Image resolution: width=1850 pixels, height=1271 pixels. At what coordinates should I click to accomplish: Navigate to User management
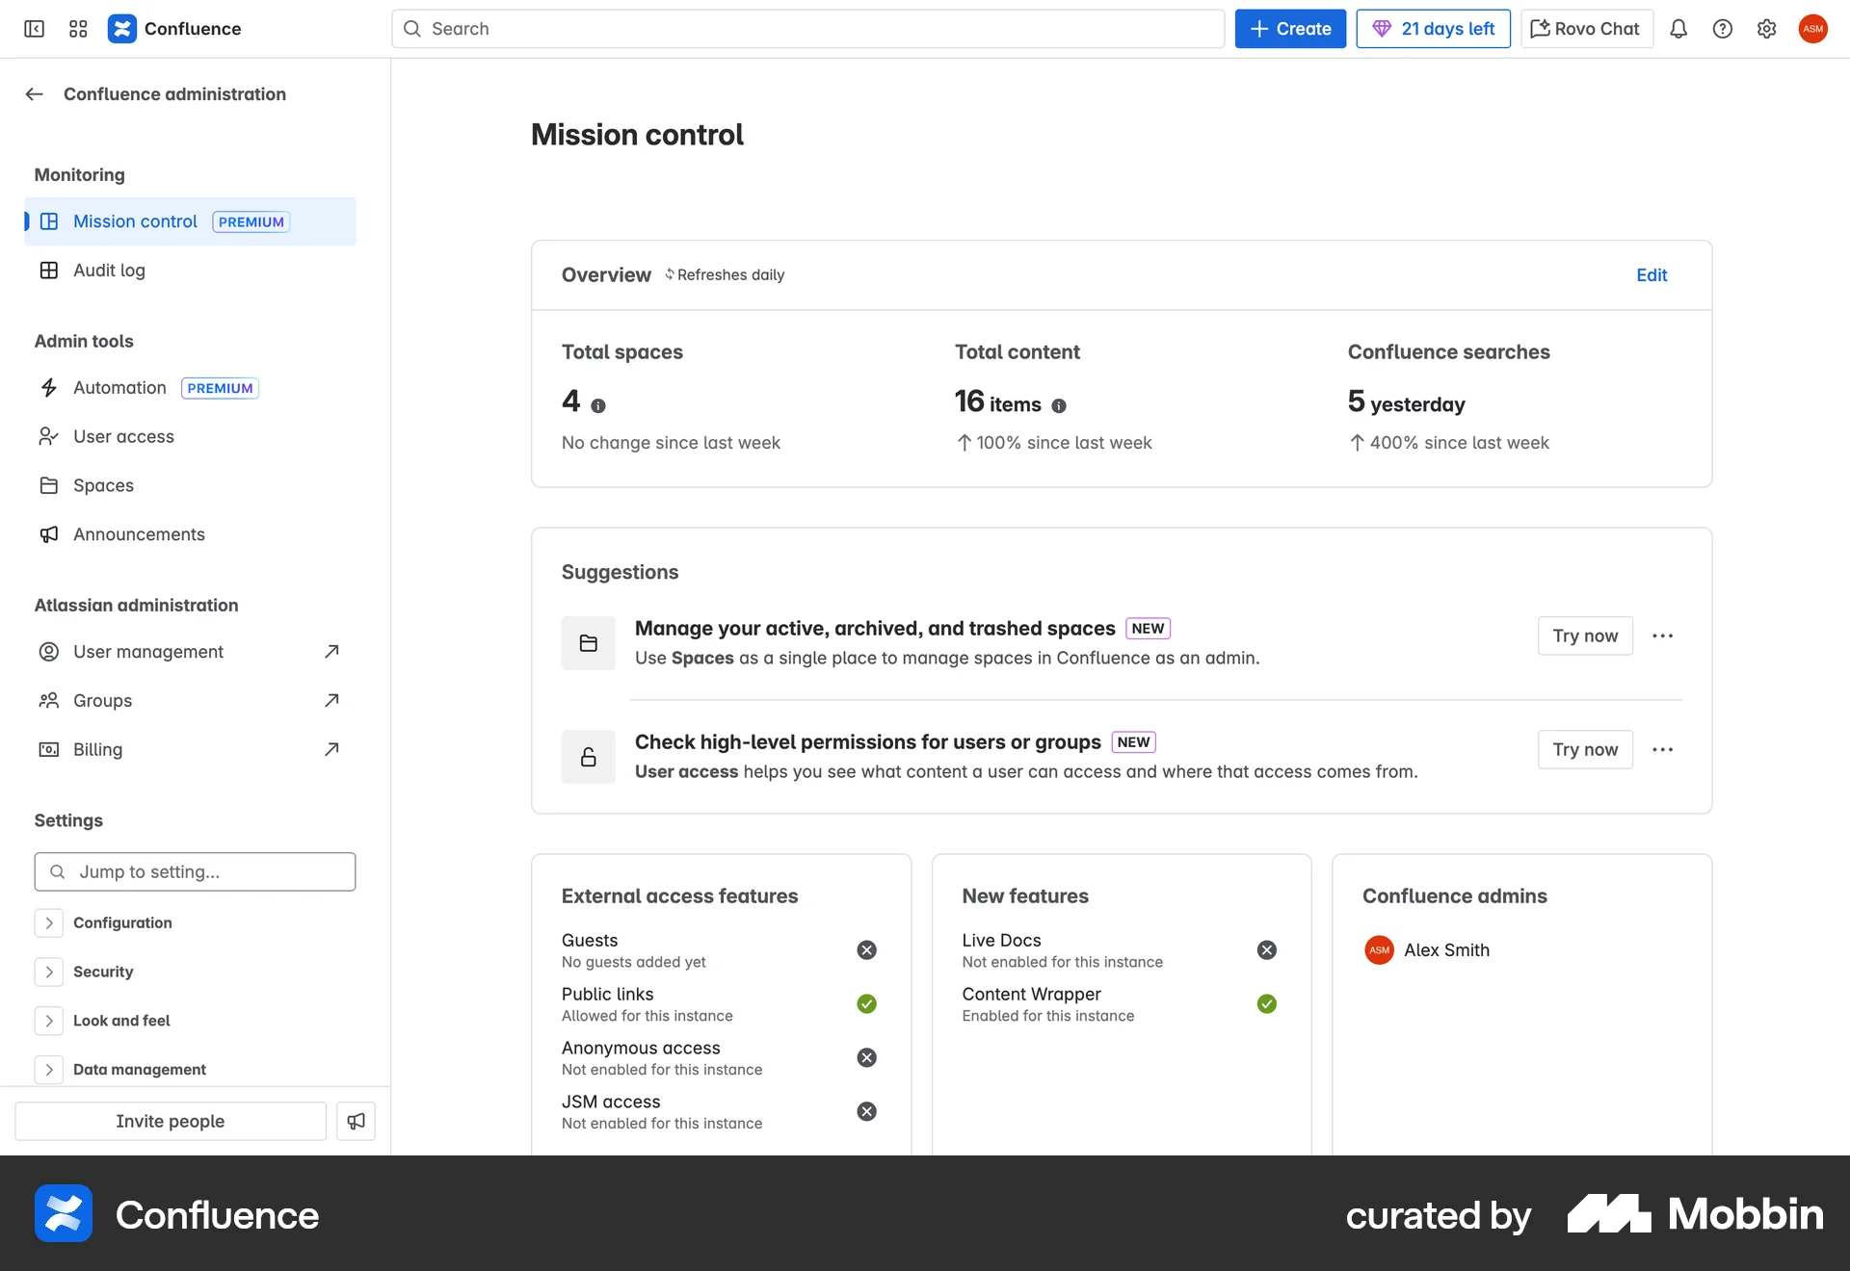tap(146, 652)
